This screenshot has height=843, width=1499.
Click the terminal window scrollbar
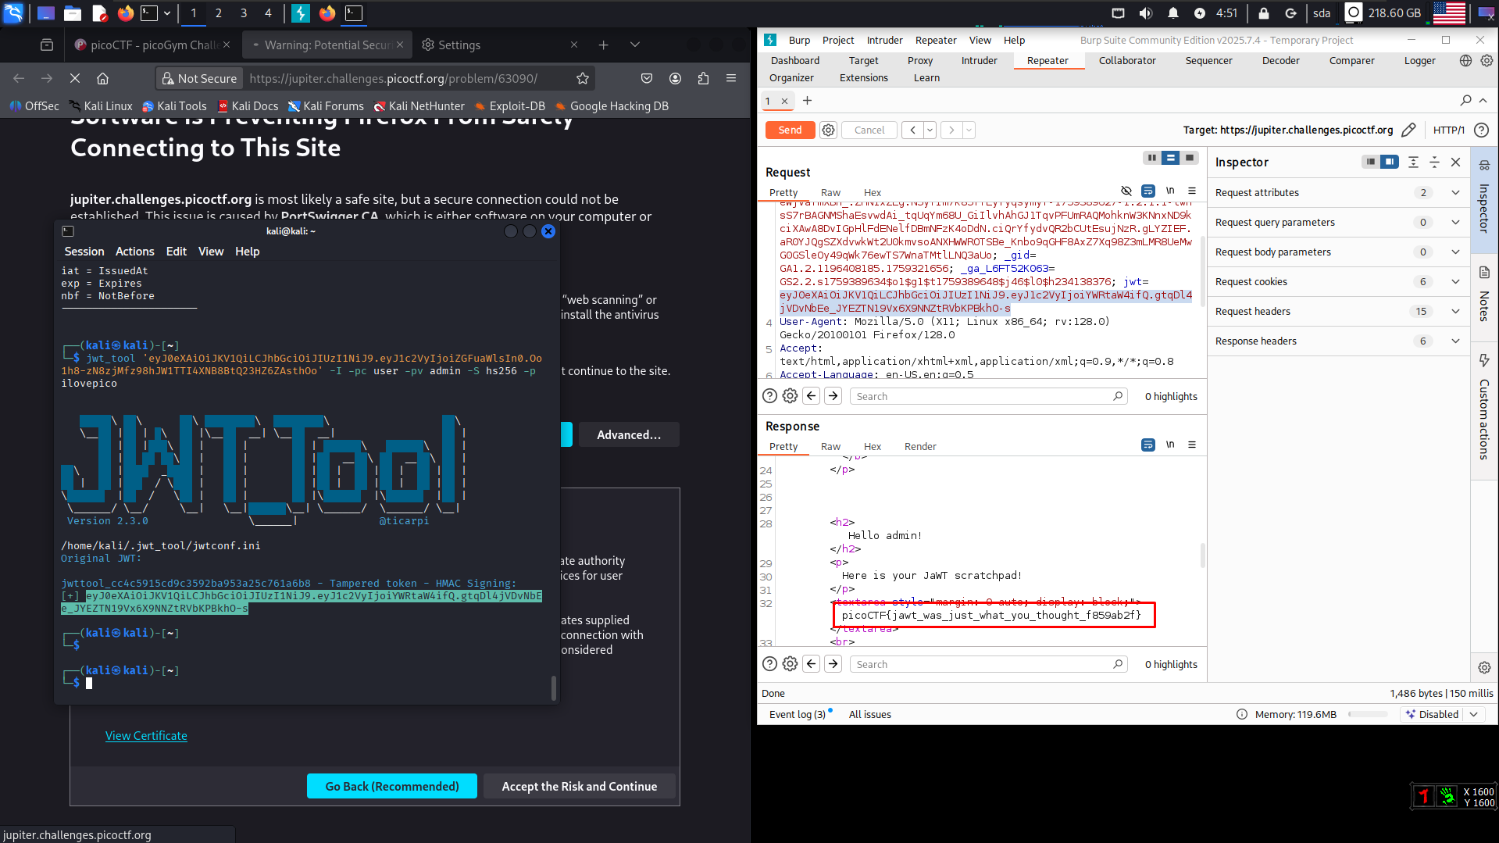[554, 688]
